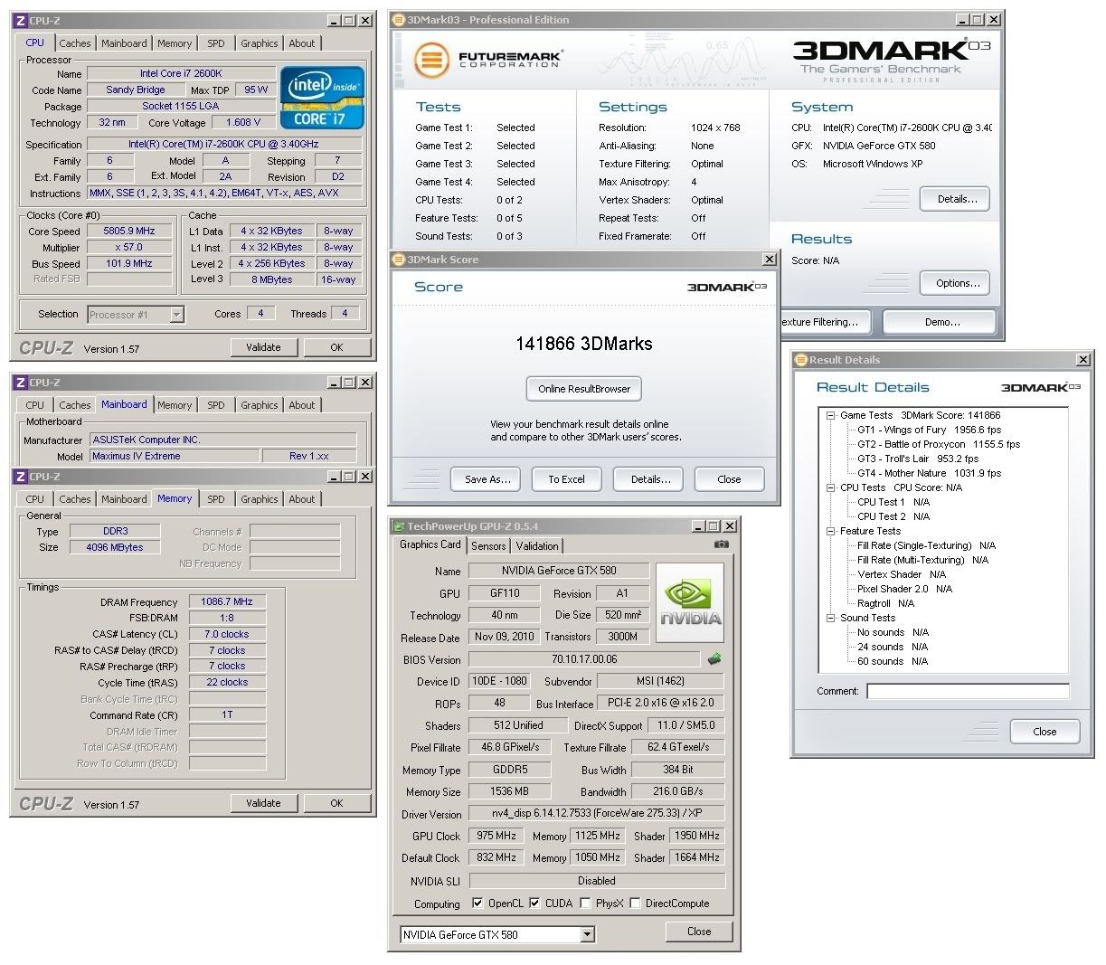Select GT4 - Mother Nature result row

coord(929,473)
